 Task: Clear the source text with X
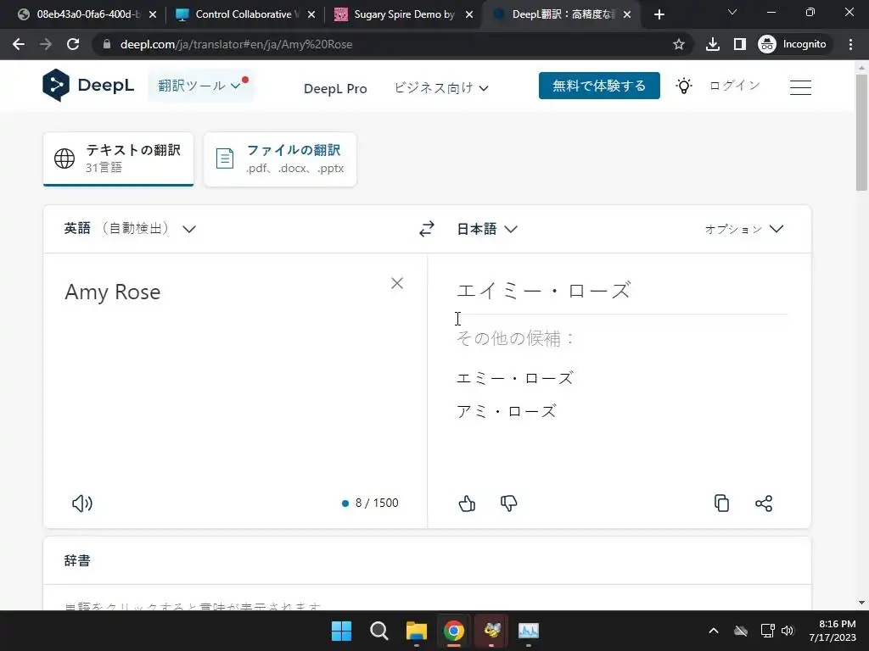(397, 283)
